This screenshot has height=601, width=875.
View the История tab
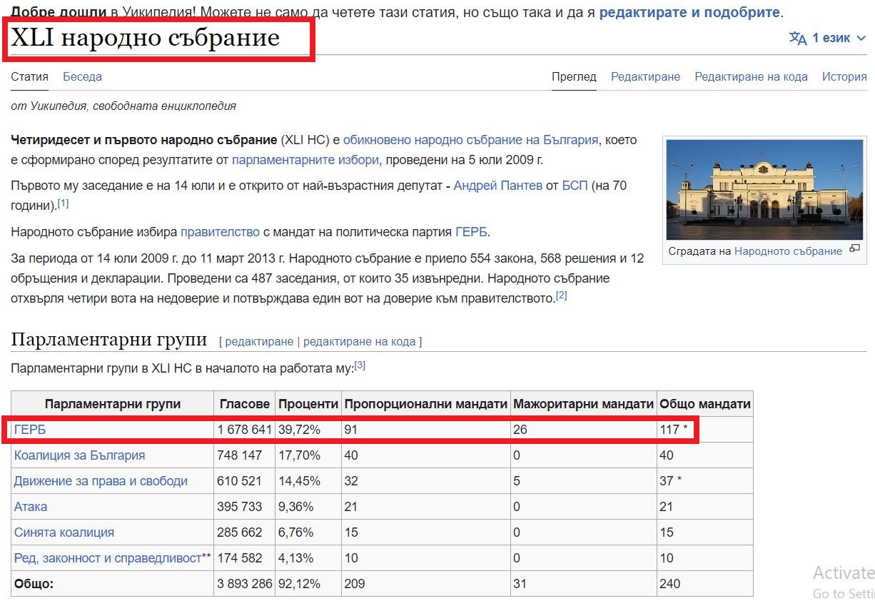(844, 76)
